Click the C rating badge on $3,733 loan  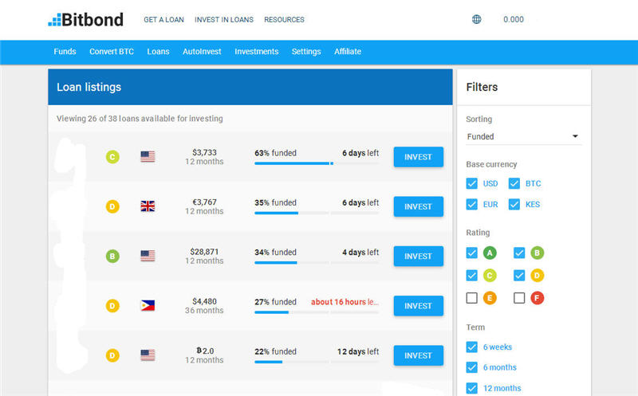coord(112,156)
